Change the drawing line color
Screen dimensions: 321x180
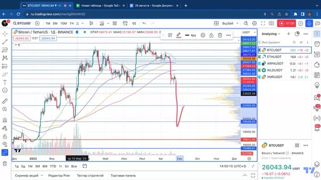point(179,35)
